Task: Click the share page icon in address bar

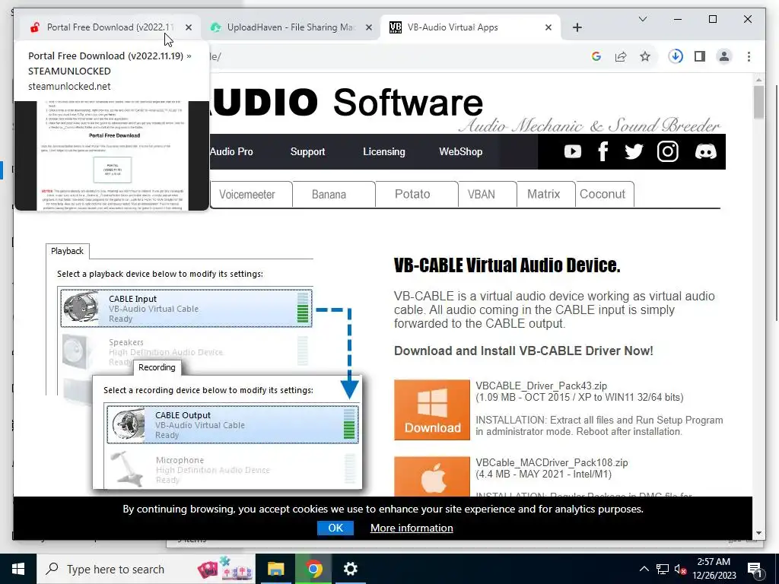Action: pyautogui.click(x=621, y=56)
